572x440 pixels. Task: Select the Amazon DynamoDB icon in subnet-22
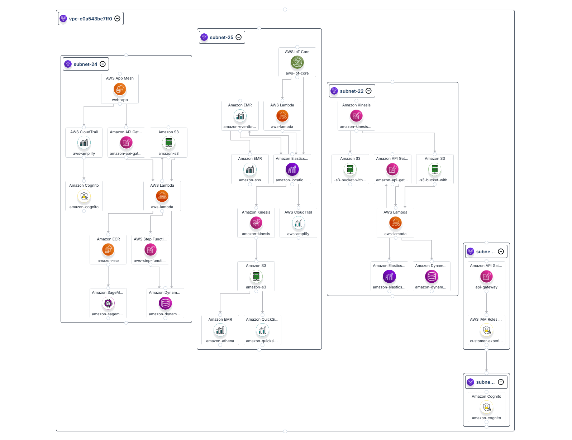[432, 276]
